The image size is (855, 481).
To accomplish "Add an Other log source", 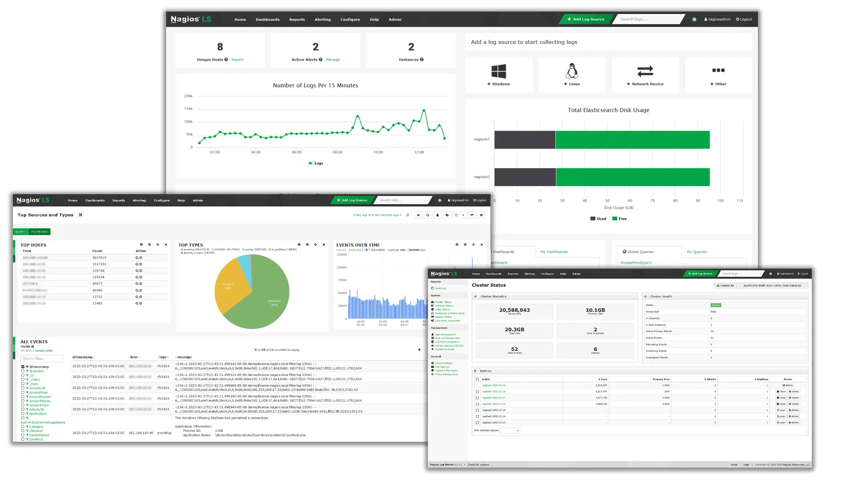I will (x=718, y=75).
